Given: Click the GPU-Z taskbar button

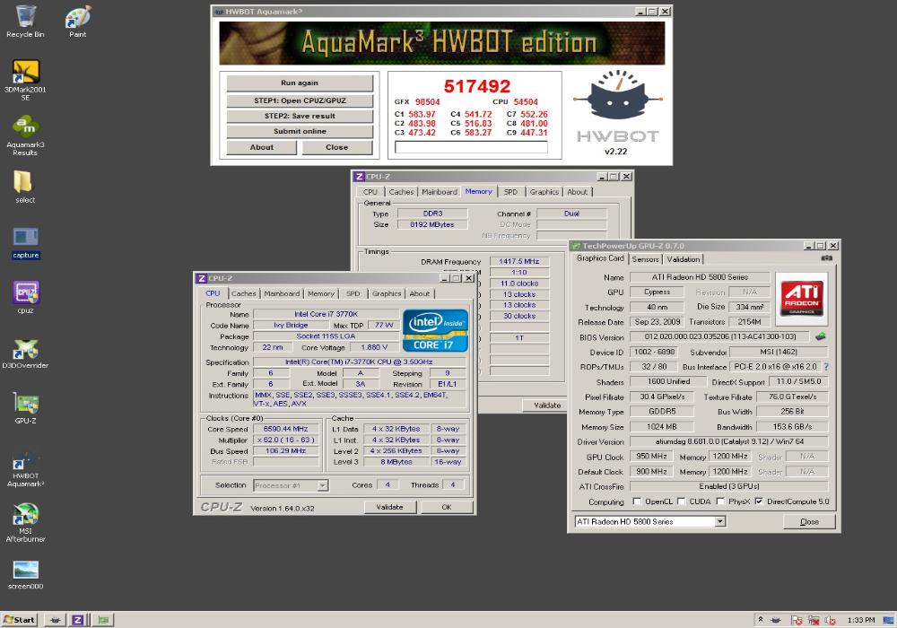Looking at the screenshot, I should [103, 619].
